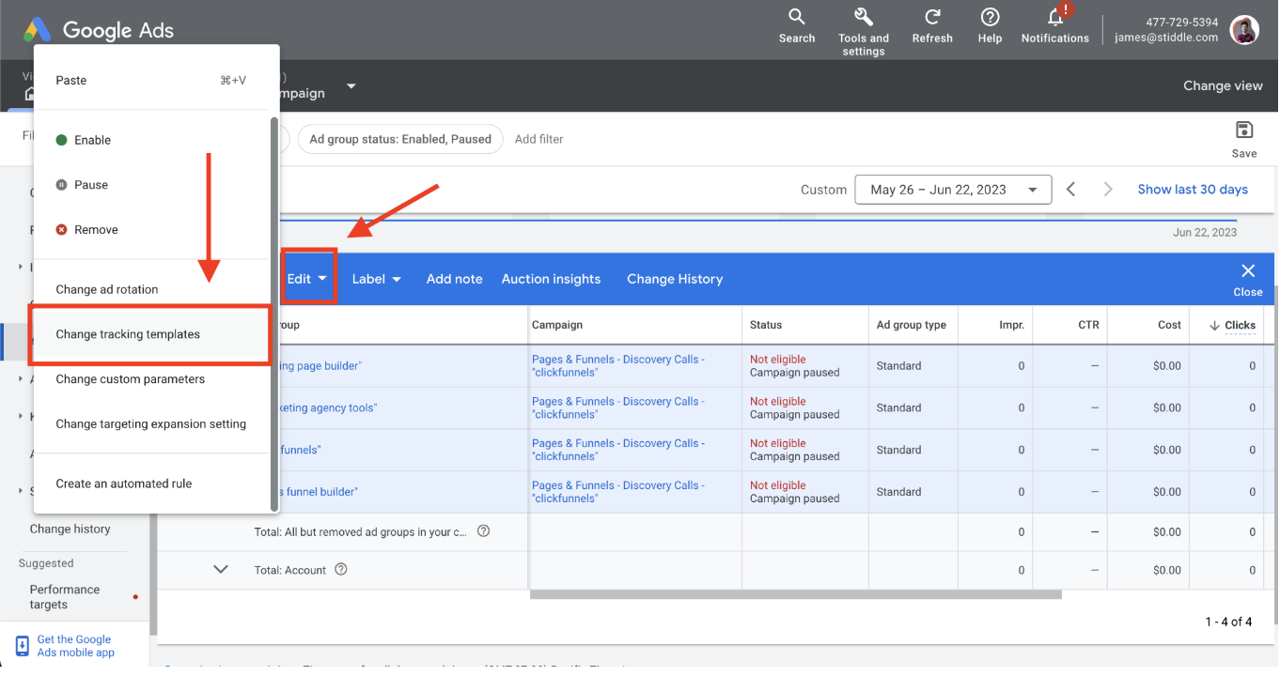Open the Help icon
Viewport: 1280px width, 676px height.
[990, 17]
